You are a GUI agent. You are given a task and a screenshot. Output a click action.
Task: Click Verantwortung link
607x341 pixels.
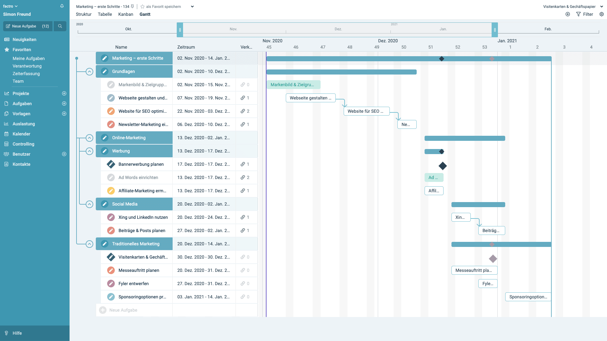coord(27,66)
